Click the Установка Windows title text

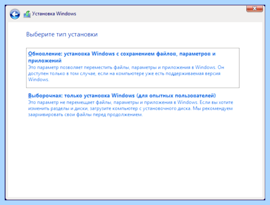54,14
